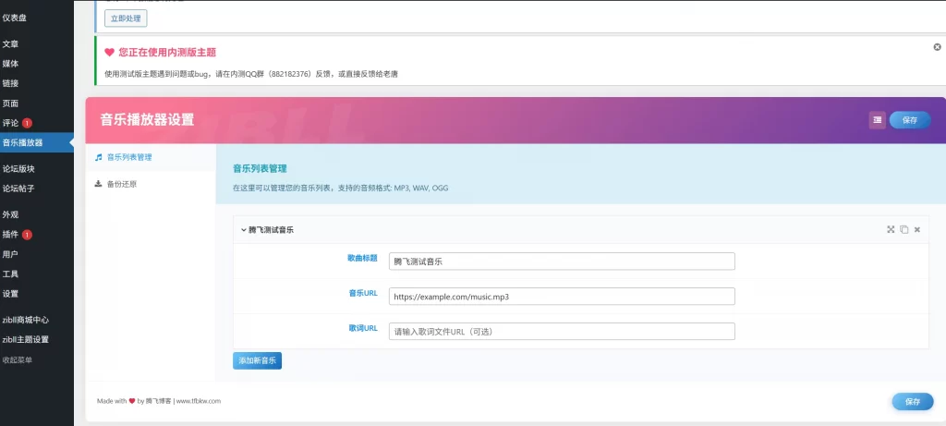946x426 pixels.
Task: Open 用户 in the sidebar
Action: (x=37, y=254)
